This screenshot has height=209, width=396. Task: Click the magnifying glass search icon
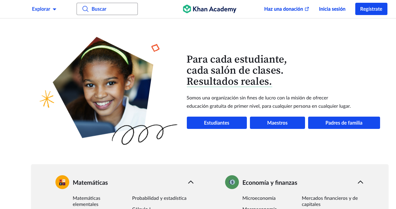[x=85, y=9]
